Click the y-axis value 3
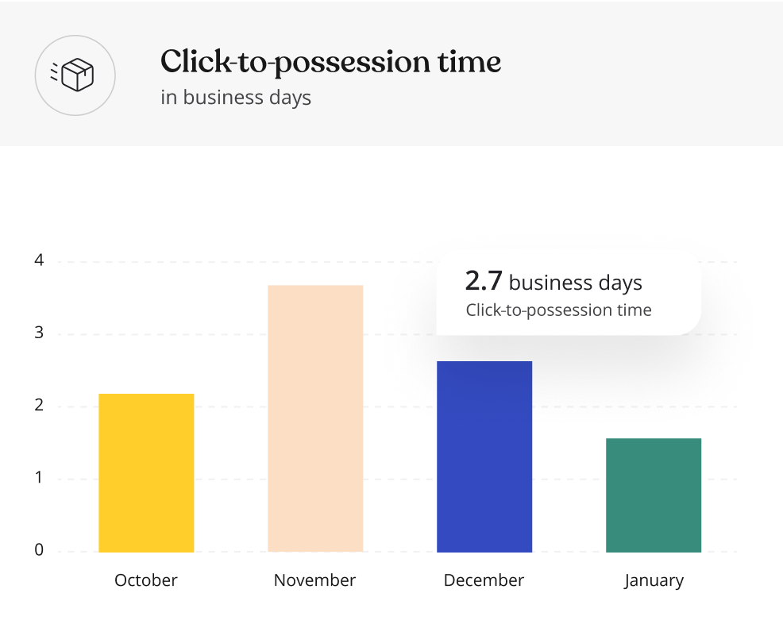Viewport: 783px width, 620px height. (39, 333)
